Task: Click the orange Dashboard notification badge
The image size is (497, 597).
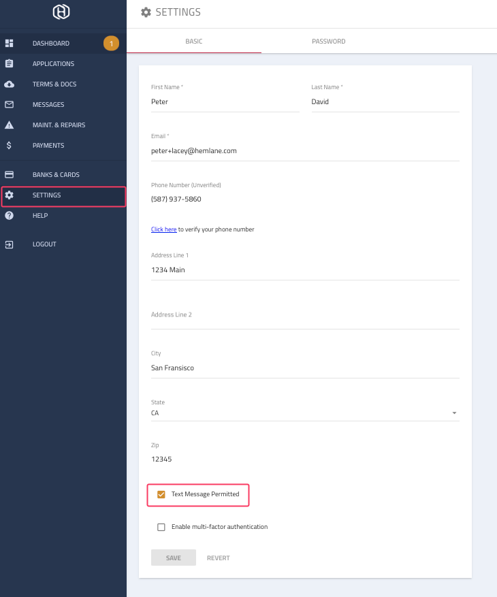Action: [x=111, y=44]
